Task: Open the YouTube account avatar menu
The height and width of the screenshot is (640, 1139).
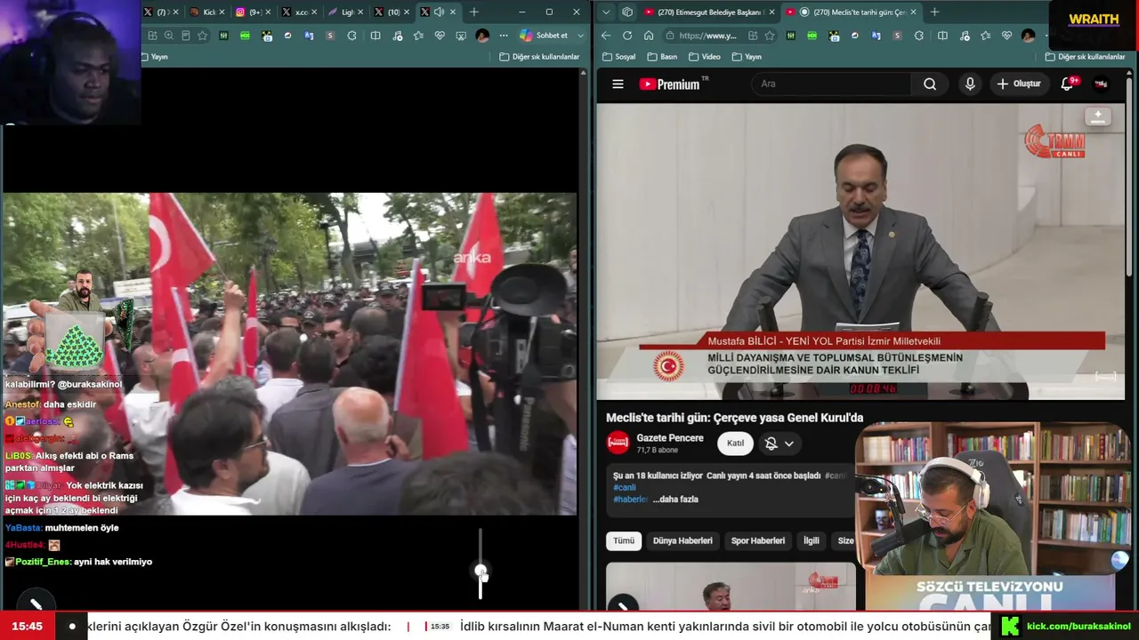Action: point(1101,84)
